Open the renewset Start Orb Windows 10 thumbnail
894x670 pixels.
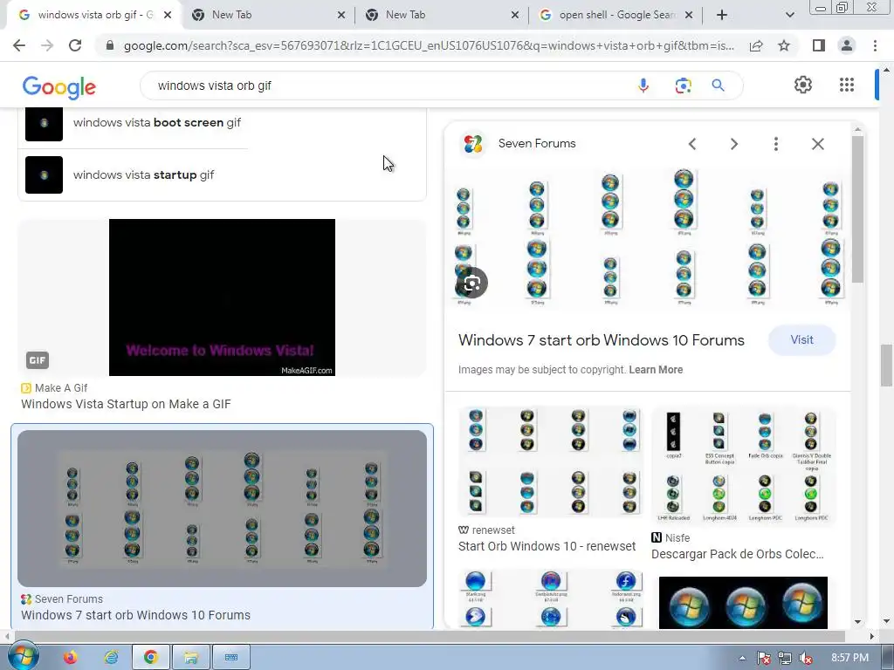(550, 461)
